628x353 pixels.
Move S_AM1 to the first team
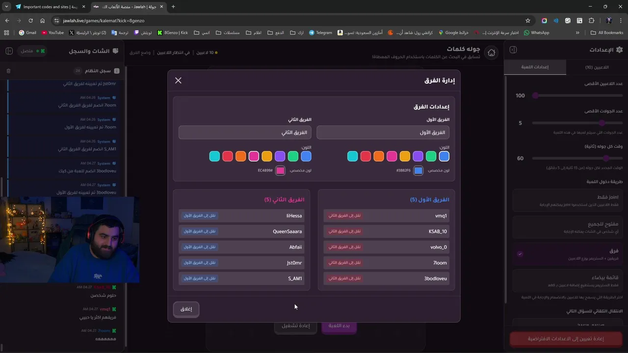pyautogui.click(x=200, y=278)
